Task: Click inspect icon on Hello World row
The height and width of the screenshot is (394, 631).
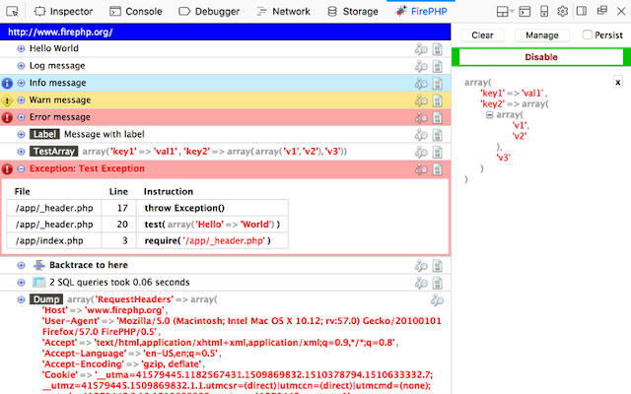Action: 421,47
